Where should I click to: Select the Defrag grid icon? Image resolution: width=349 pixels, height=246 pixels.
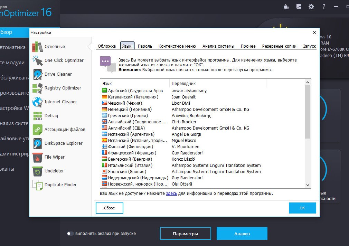point(37,115)
